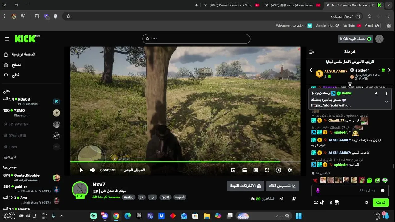Mute the stream volume speaker icon
Screen dimensions: 395x222
(93, 170)
